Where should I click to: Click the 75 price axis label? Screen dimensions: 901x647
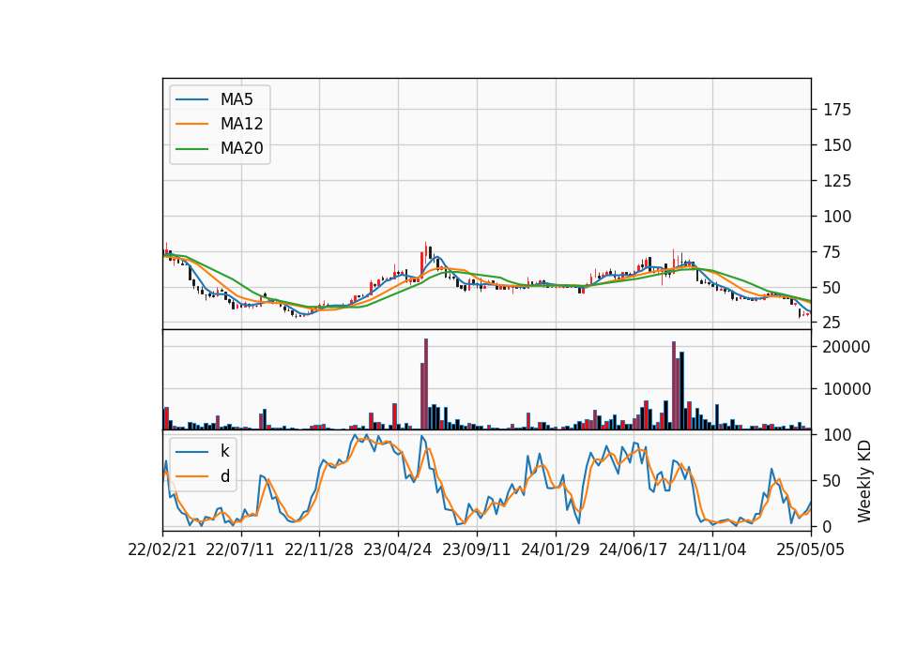pyautogui.click(x=832, y=252)
